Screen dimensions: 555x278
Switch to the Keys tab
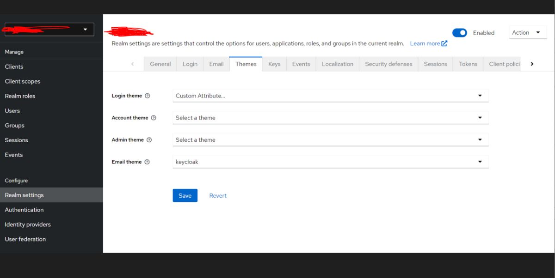click(274, 64)
